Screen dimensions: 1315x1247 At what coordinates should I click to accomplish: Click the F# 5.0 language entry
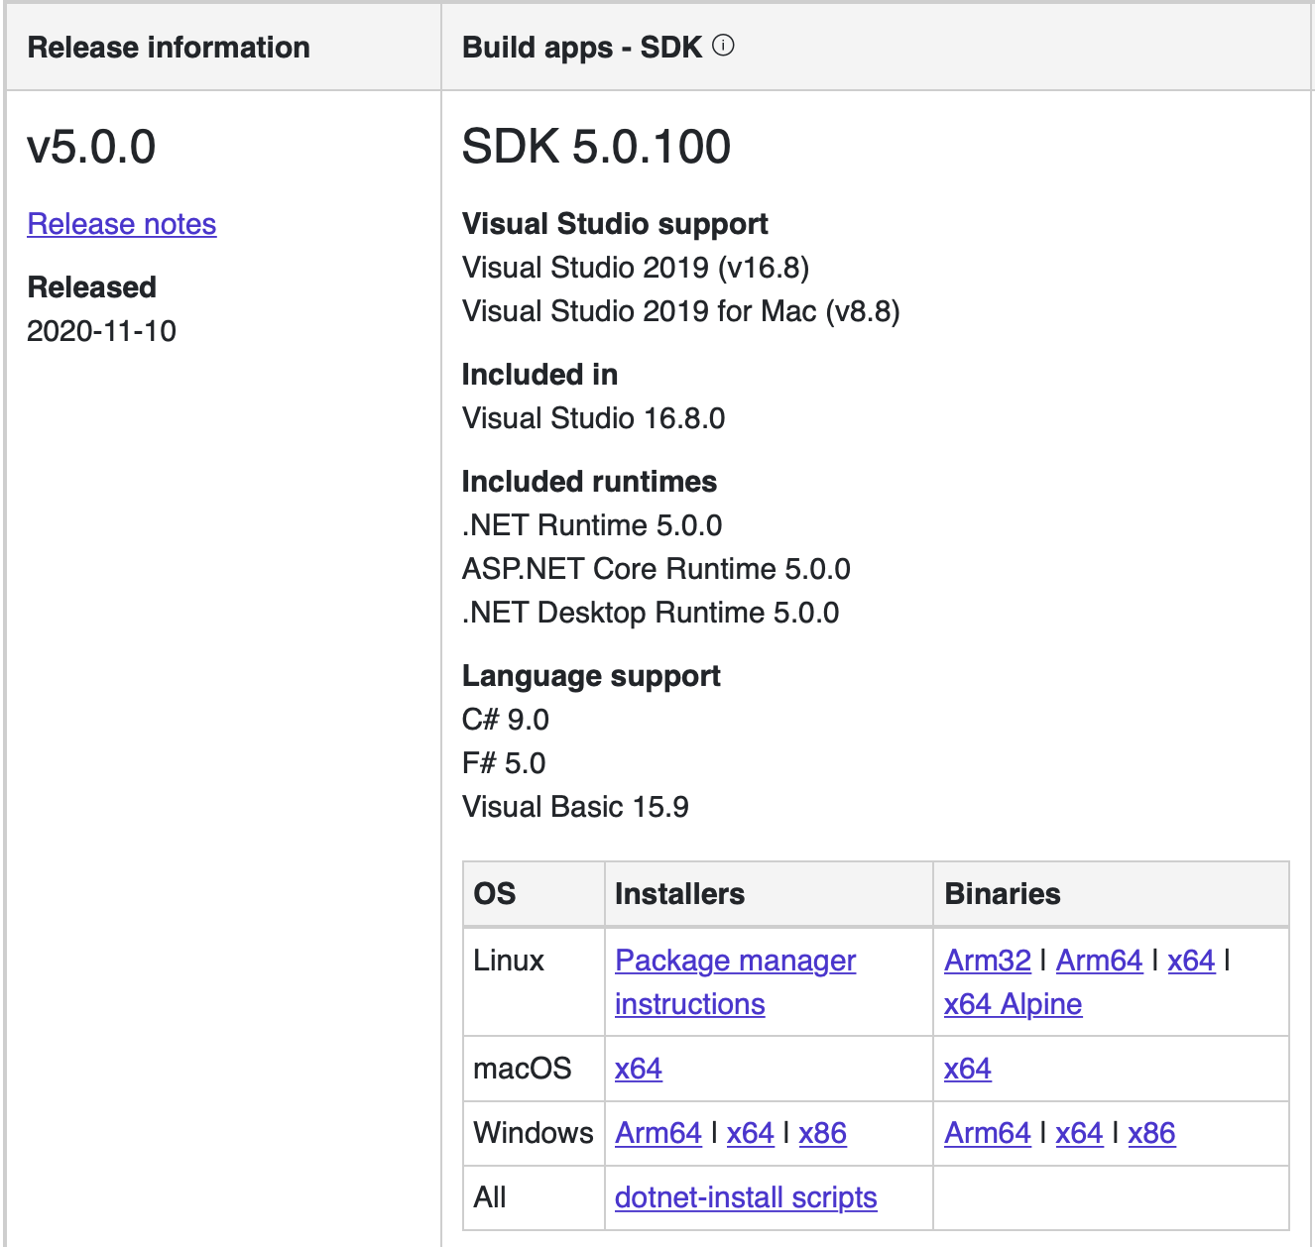[504, 763]
